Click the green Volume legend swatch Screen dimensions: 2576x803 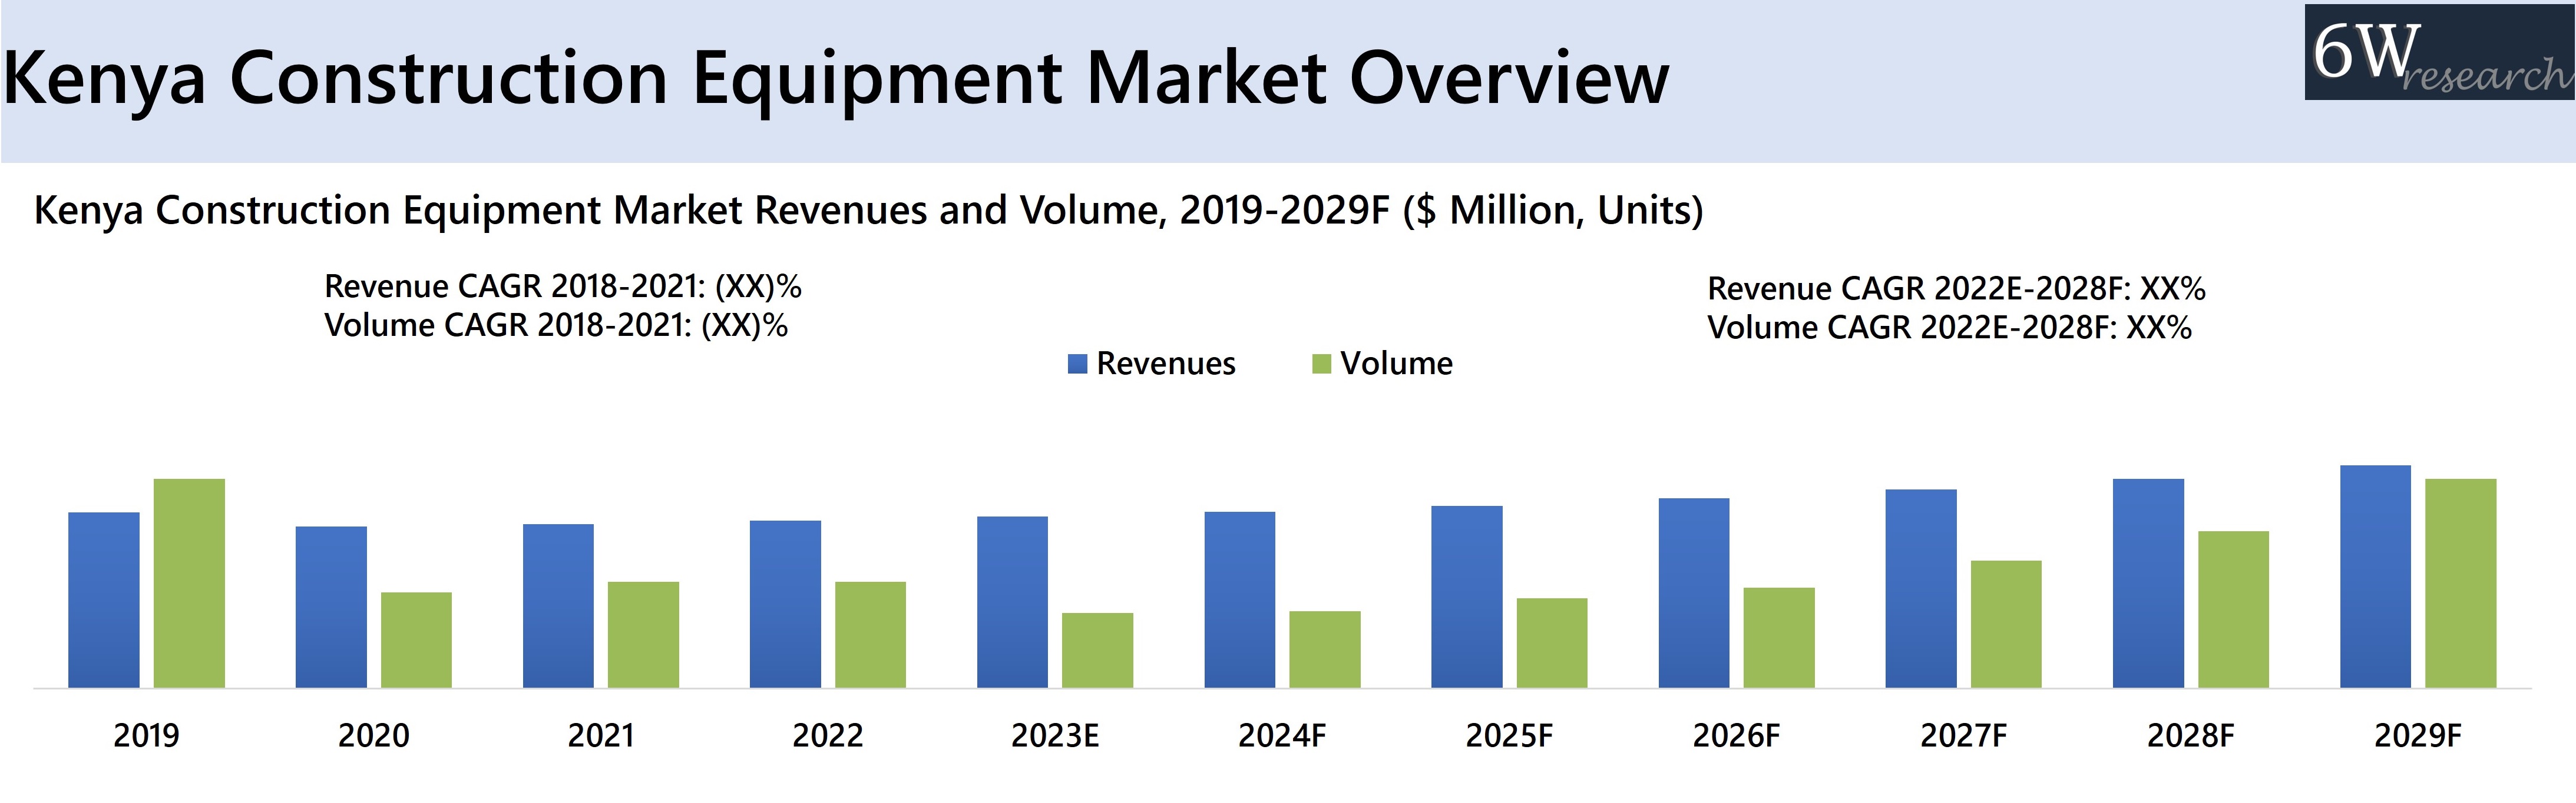point(1321,364)
